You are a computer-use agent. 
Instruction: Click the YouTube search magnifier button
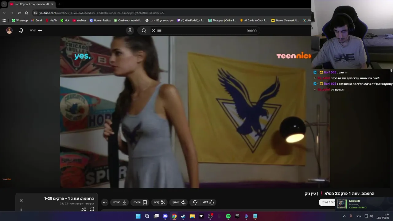(x=144, y=30)
